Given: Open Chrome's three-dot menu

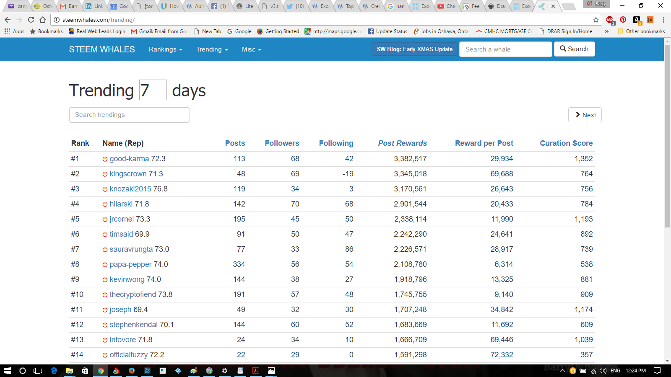Looking at the screenshot, I should pyautogui.click(x=663, y=20).
